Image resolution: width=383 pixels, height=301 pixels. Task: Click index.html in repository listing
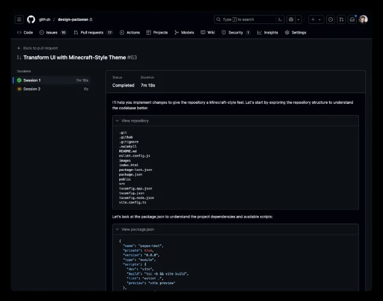(x=129, y=165)
